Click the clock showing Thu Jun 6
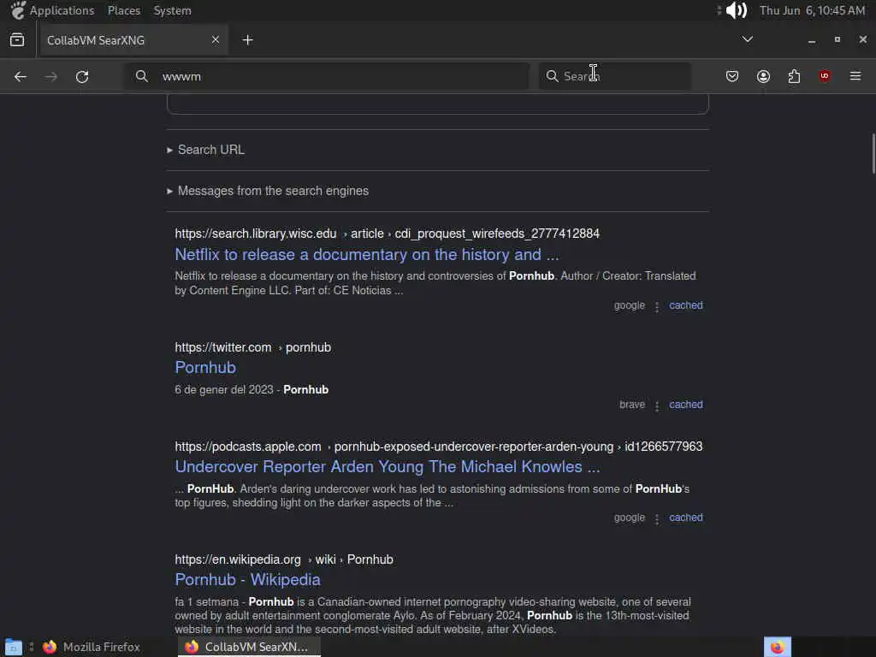This screenshot has width=876, height=657. [812, 10]
